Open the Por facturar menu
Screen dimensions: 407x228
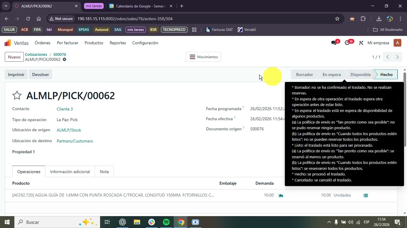(x=67, y=43)
